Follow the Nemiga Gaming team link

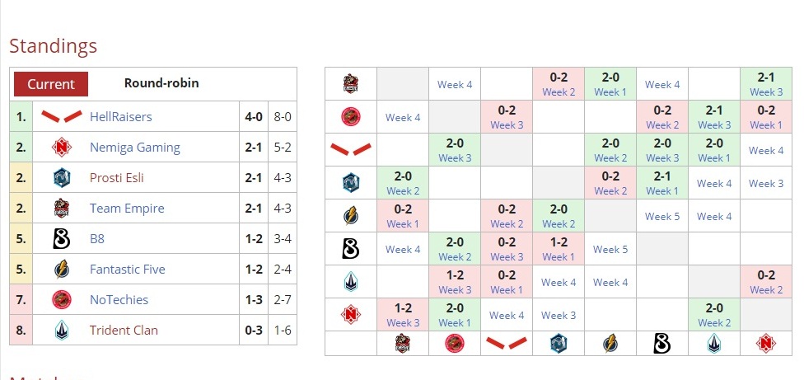(134, 148)
